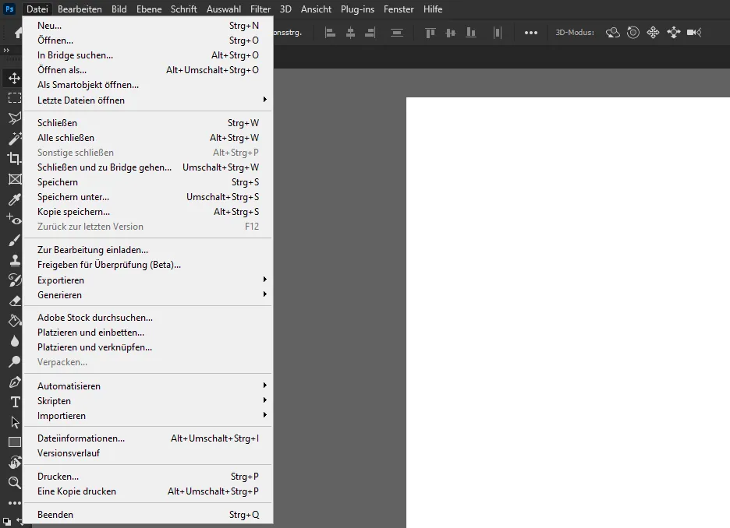Open Edit Toolbar three-dots button
The height and width of the screenshot is (528, 730).
[x=15, y=503]
